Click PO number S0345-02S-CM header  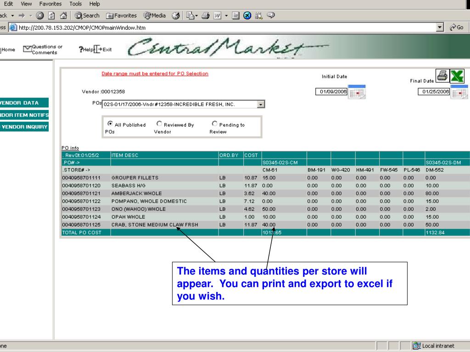click(x=280, y=163)
